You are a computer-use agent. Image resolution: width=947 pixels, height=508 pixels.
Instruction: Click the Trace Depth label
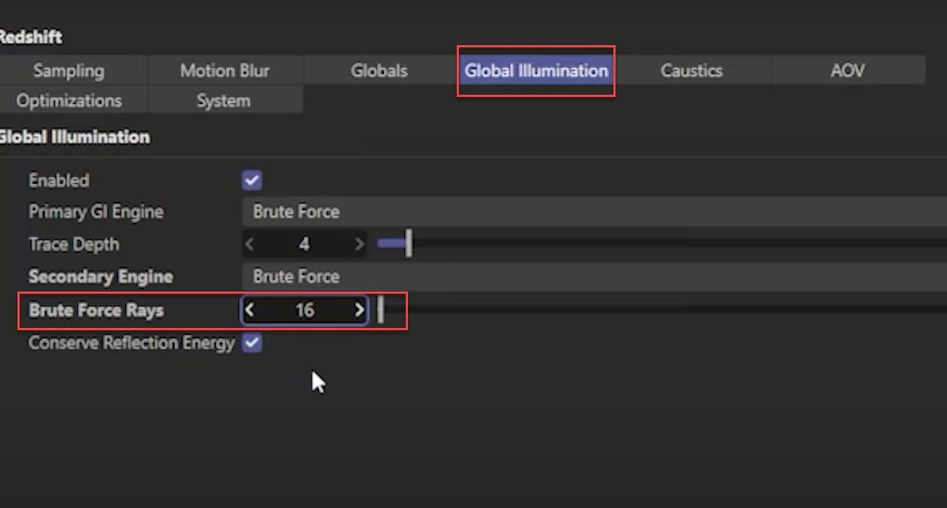pos(74,245)
